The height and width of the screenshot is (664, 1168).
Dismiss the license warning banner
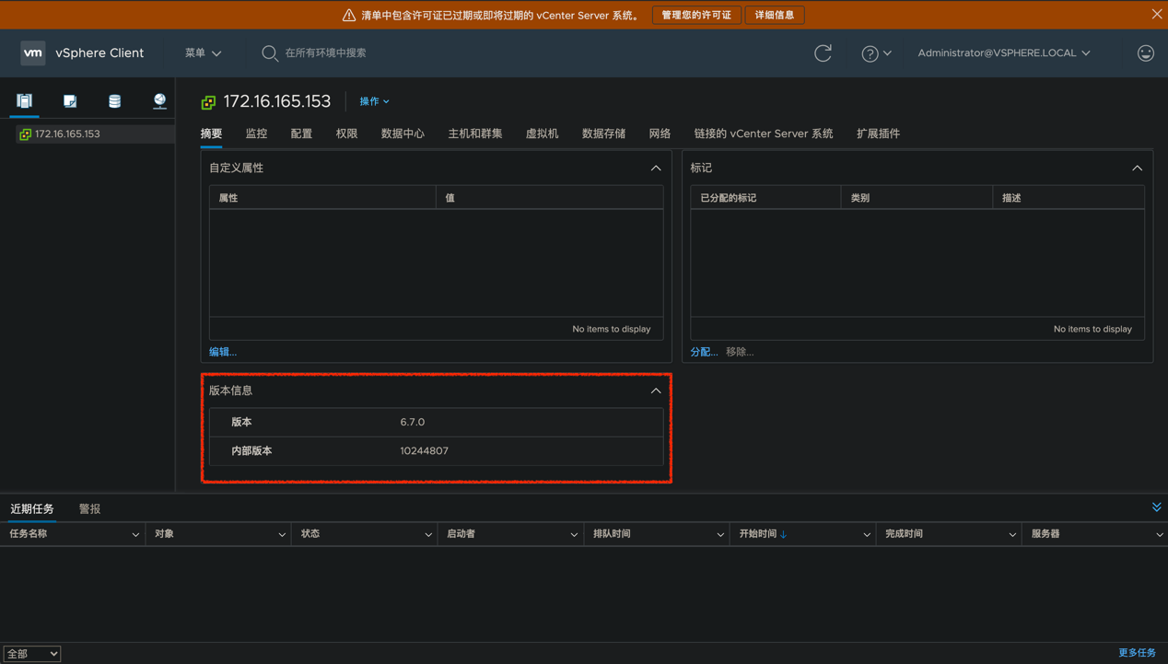tap(1156, 14)
